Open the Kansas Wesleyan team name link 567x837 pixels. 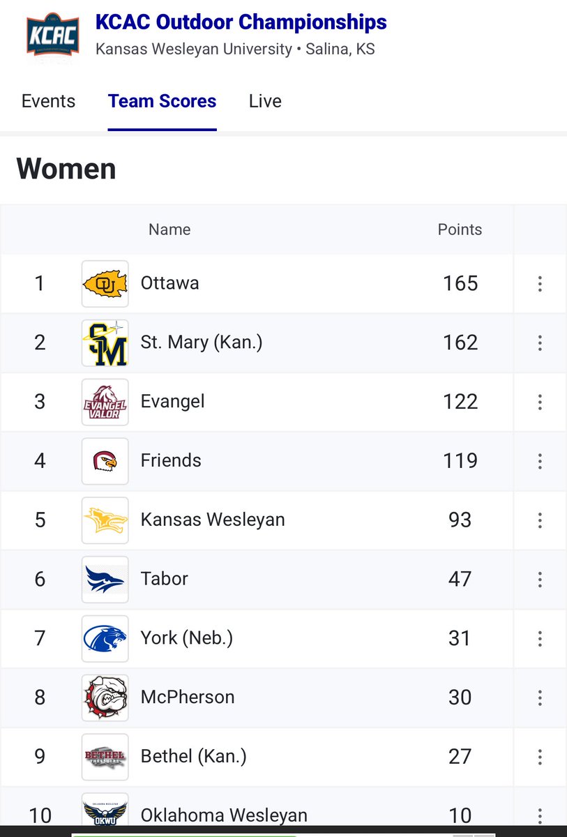coord(213,520)
